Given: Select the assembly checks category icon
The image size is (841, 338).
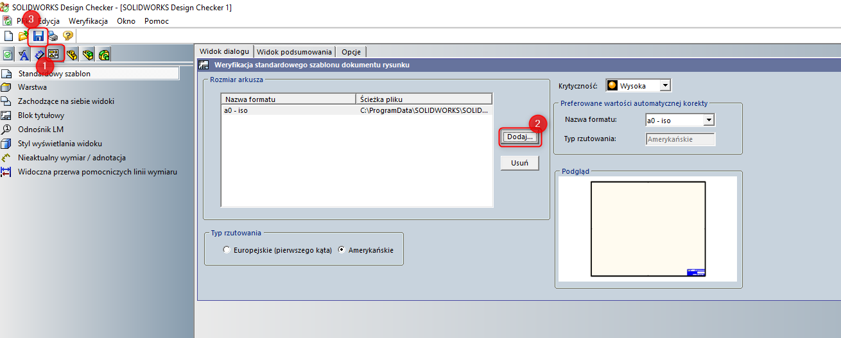Looking at the screenshot, I should pos(88,55).
